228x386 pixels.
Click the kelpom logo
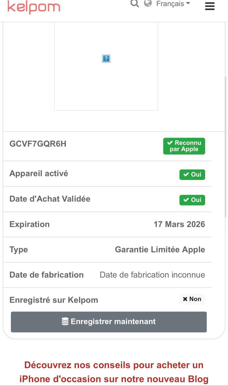click(34, 7)
